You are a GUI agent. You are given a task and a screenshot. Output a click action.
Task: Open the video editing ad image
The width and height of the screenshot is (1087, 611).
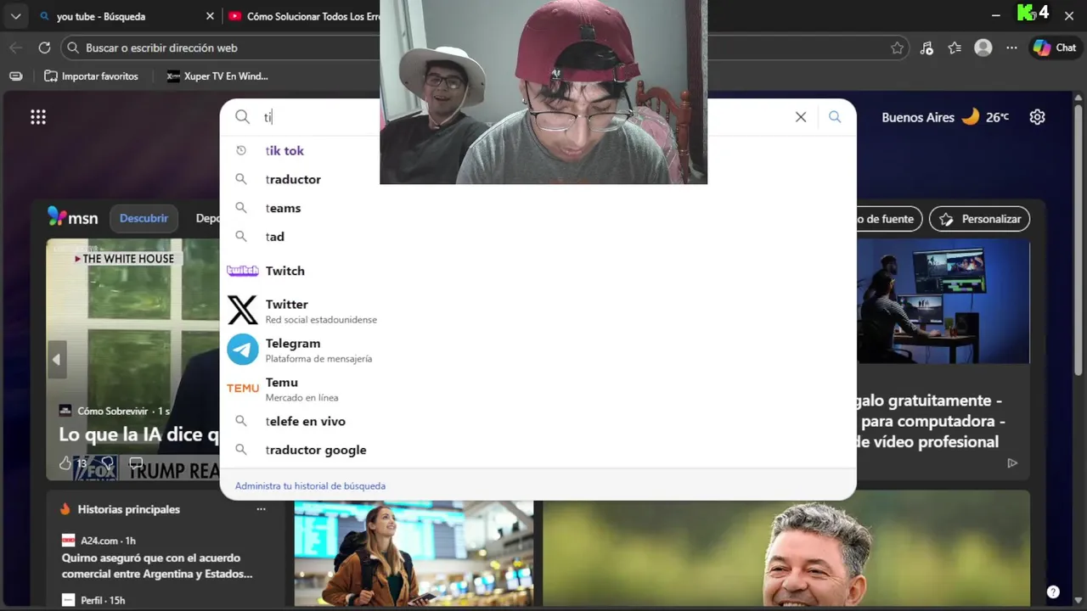943,302
